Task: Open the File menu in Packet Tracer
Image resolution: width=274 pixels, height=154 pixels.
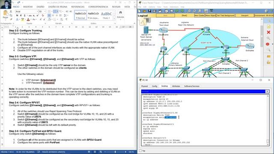Action: (140, 7)
